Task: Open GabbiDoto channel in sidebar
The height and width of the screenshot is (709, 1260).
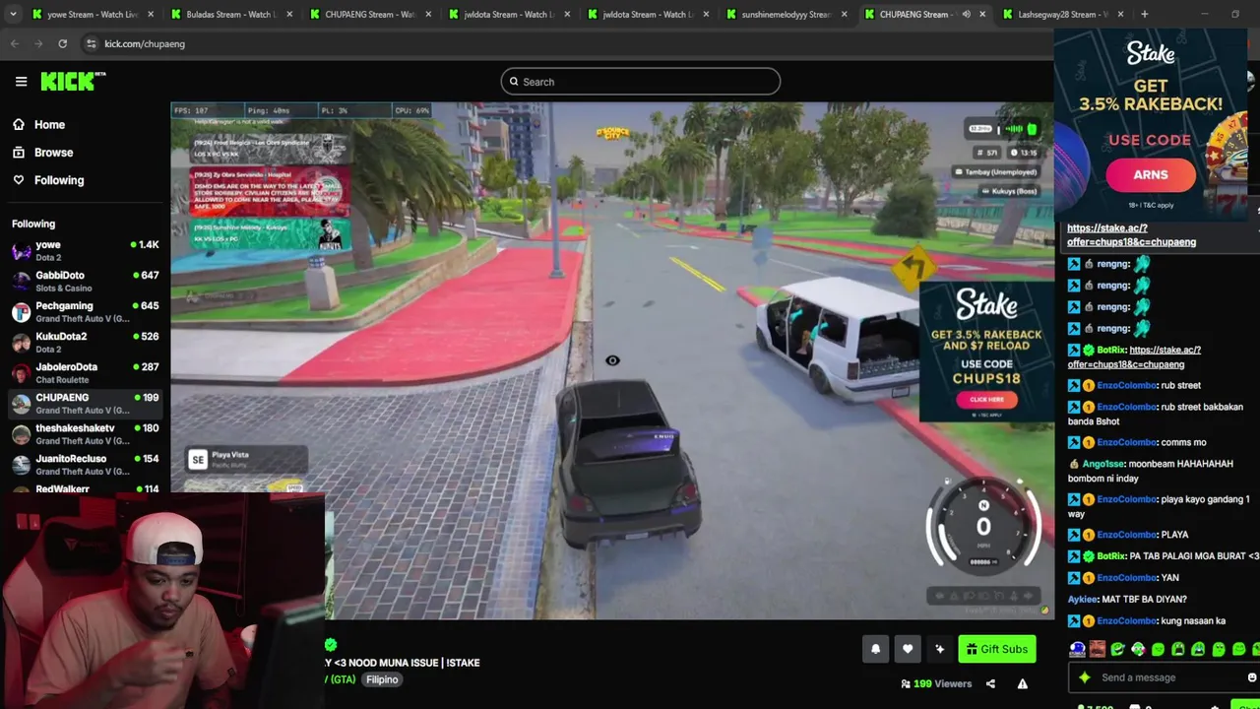Action: (x=84, y=282)
